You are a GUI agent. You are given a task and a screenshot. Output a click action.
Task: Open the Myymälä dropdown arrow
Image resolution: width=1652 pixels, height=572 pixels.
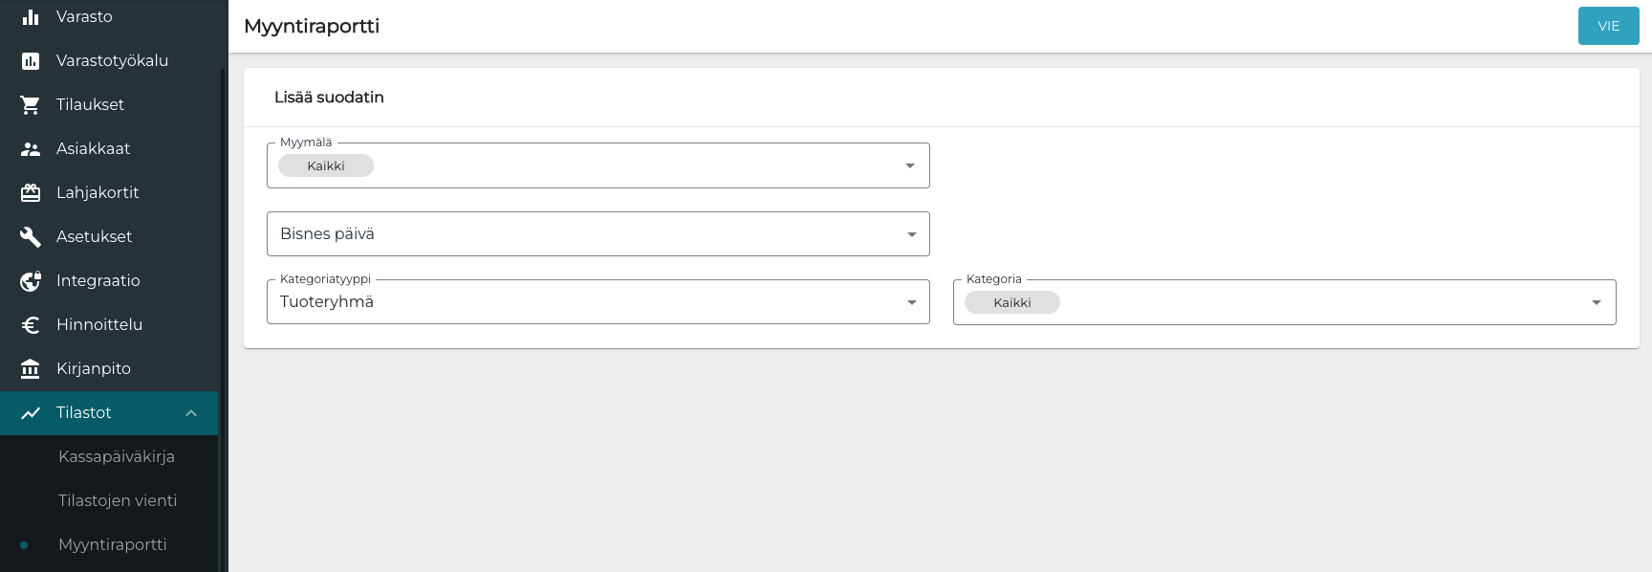(x=910, y=166)
